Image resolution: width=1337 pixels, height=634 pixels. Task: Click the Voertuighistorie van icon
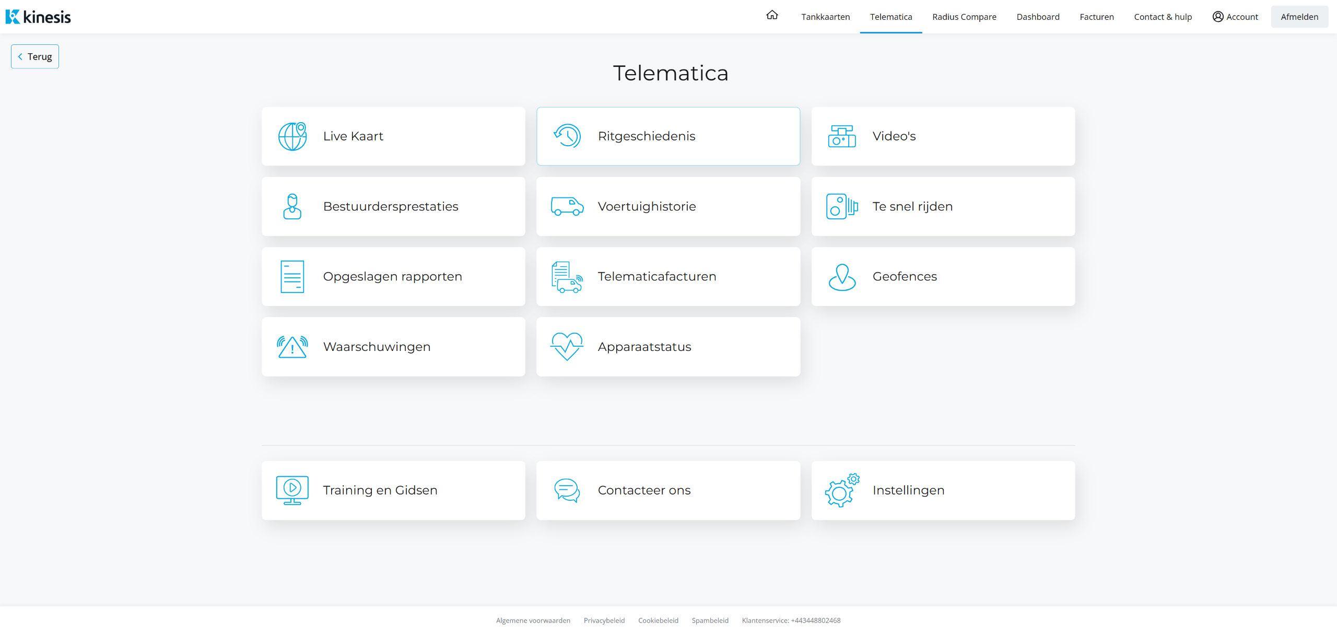[567, 206]
